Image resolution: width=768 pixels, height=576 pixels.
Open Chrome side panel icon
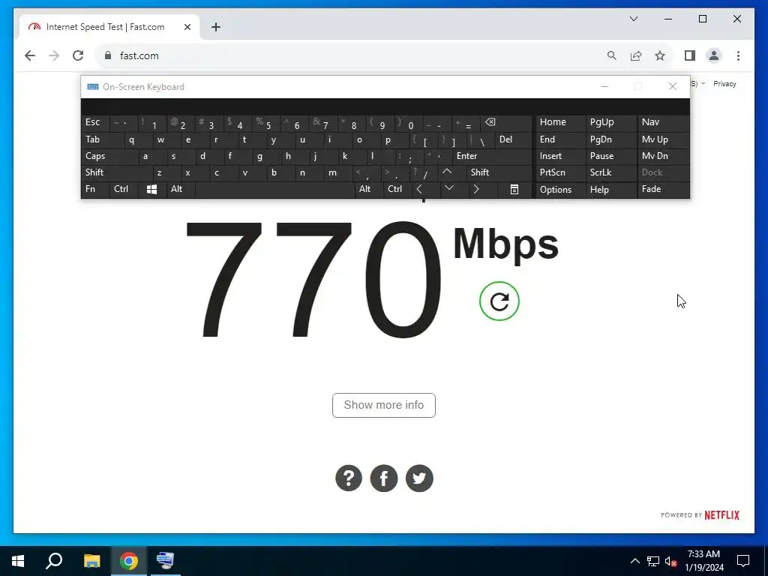coord(690,55)
